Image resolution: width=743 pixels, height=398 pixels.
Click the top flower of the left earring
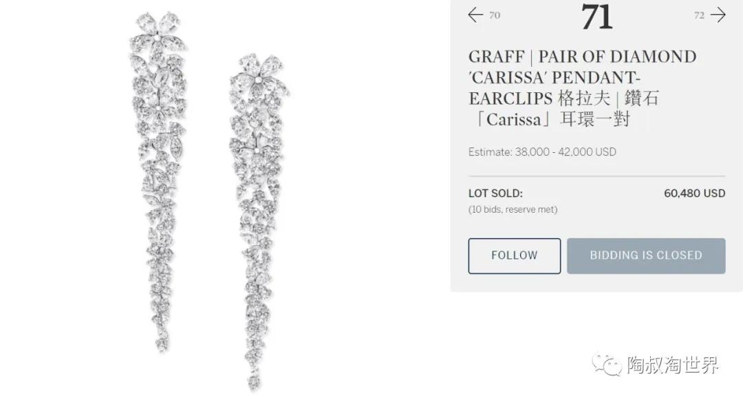[158, 32]
